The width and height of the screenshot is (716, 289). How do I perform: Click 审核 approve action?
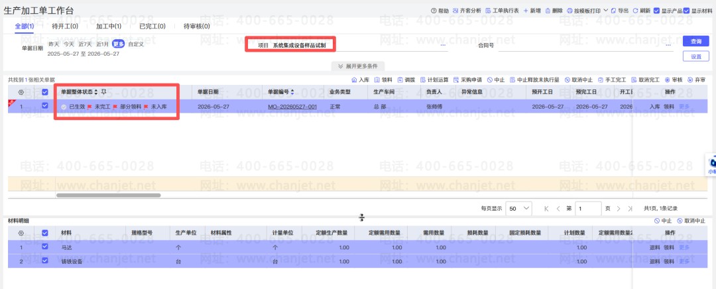[x=674, y=80]
